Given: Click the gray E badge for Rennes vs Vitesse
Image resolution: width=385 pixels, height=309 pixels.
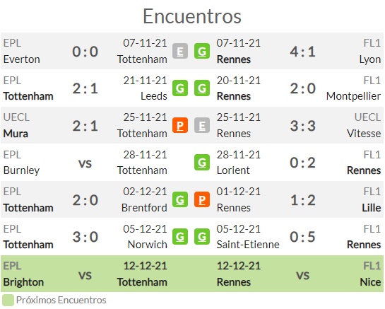Looking at the screenshot, I should pyautogui.click(x=202, y=125).
